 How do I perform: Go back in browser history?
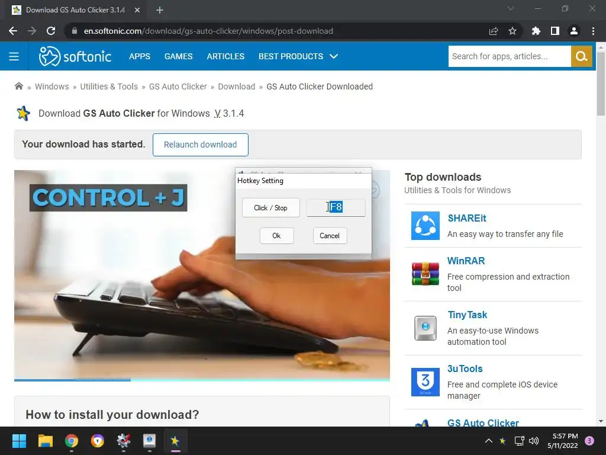click(13, 31)
